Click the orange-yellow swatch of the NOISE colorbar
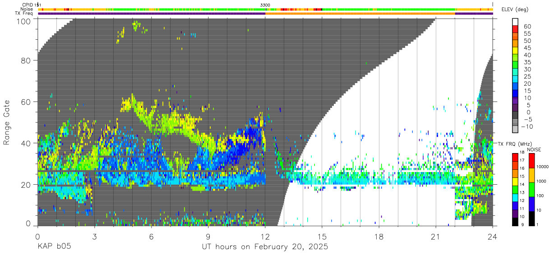 coord(532,175)
